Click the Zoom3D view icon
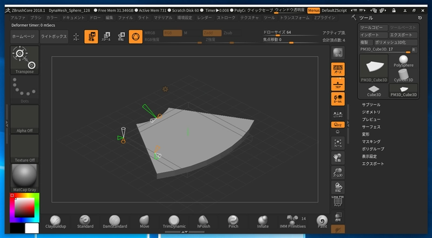The height and width of the screenshot is (238, 432). (x=338, y=173)
